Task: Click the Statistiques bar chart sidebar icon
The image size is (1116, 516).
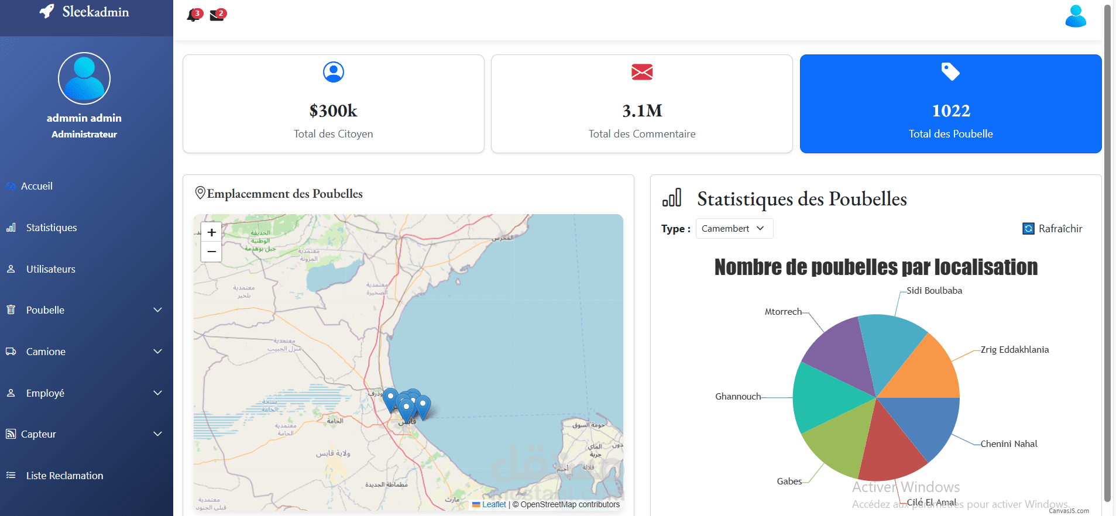Action: pyautogui.click(x=11, y=228)
